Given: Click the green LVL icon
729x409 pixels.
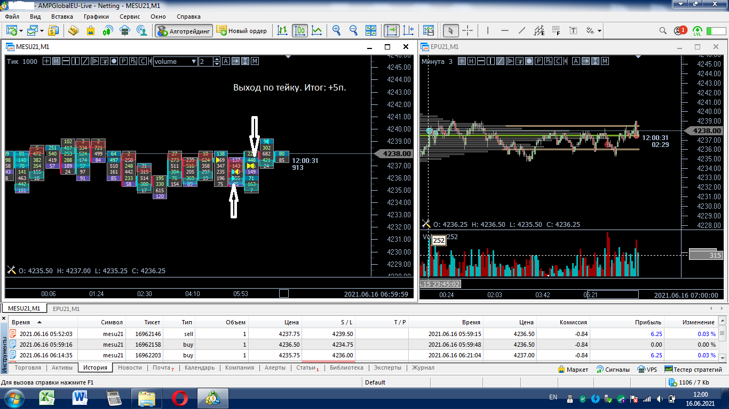Looking at the screenshot, I should [x=698, y=31].
